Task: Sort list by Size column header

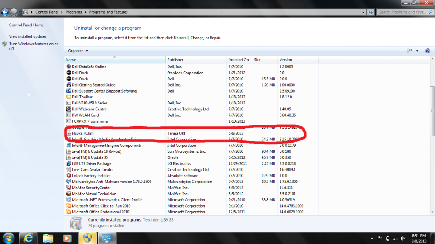Action: tap(265, 59)
